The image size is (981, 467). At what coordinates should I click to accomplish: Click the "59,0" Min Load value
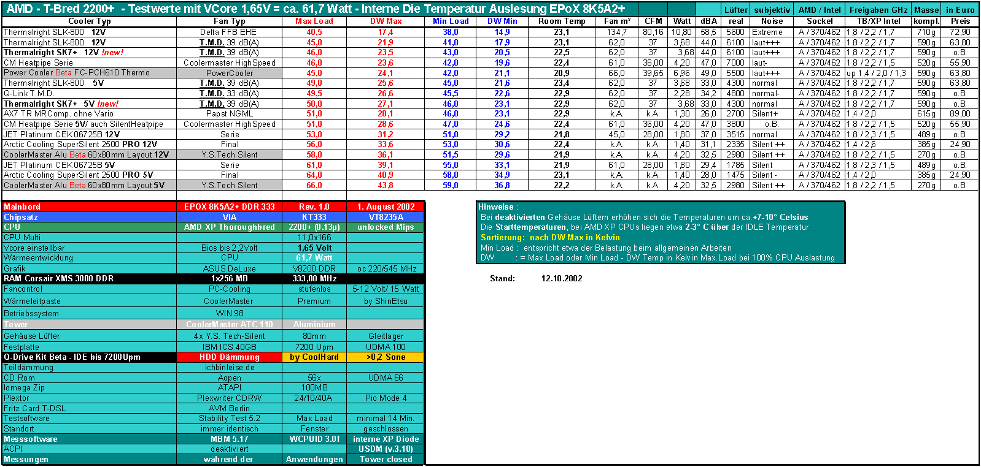451,186
